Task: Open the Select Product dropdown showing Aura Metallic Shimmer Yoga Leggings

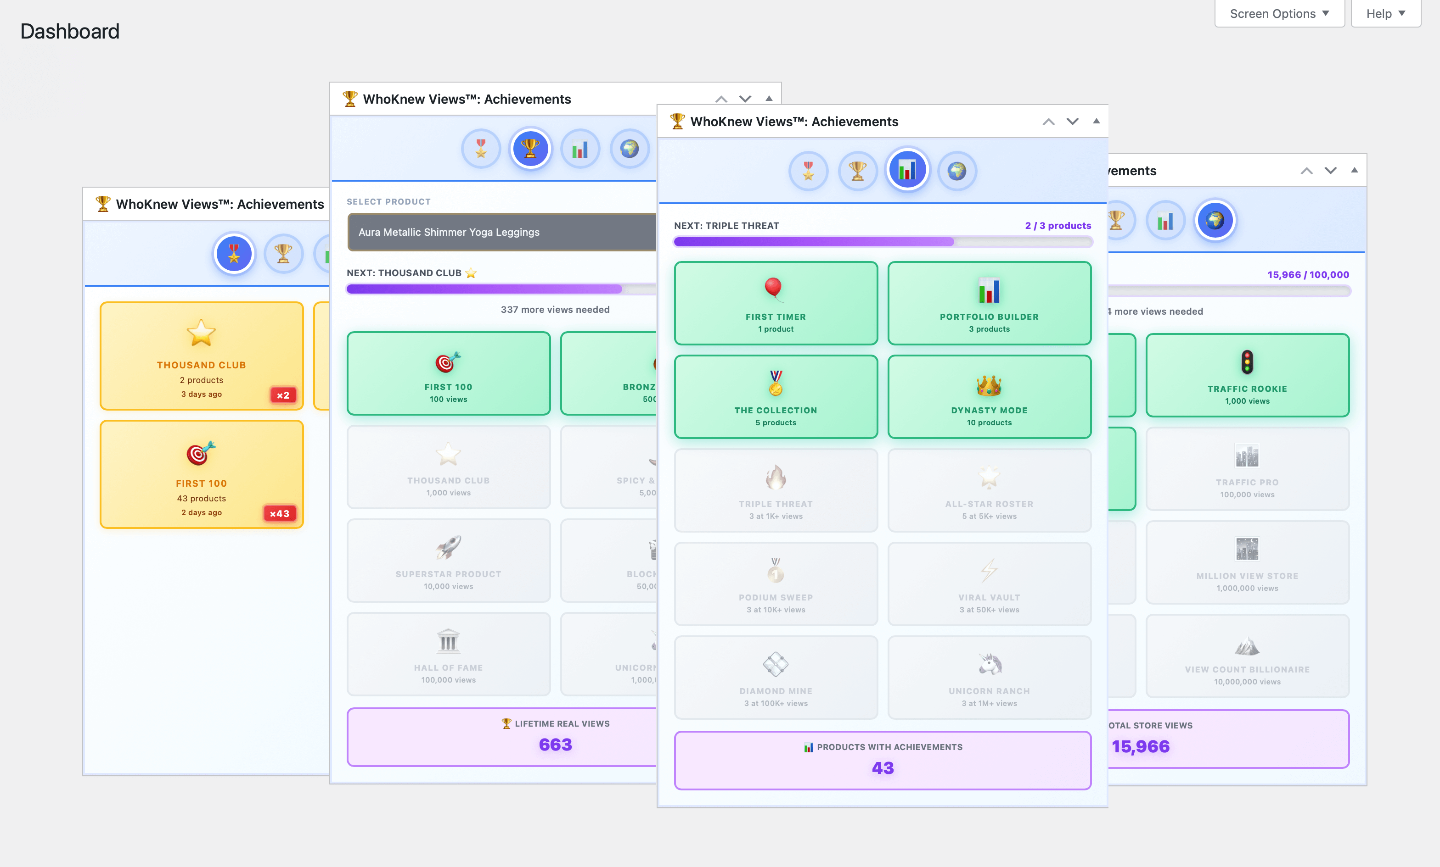Action: [x=503, y=232]
